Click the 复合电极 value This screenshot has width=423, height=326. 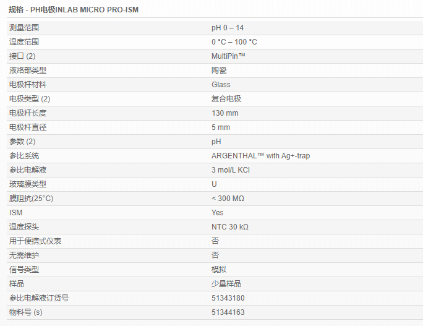point(226,99)
